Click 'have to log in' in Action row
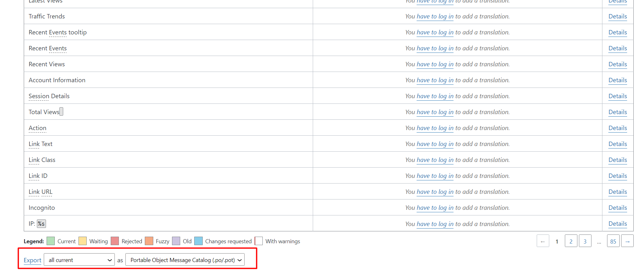This screenshot has width=644, height=272. [435, 128]
